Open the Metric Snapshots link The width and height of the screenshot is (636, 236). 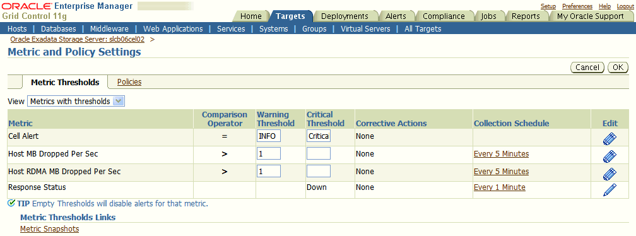click(49, 228)
